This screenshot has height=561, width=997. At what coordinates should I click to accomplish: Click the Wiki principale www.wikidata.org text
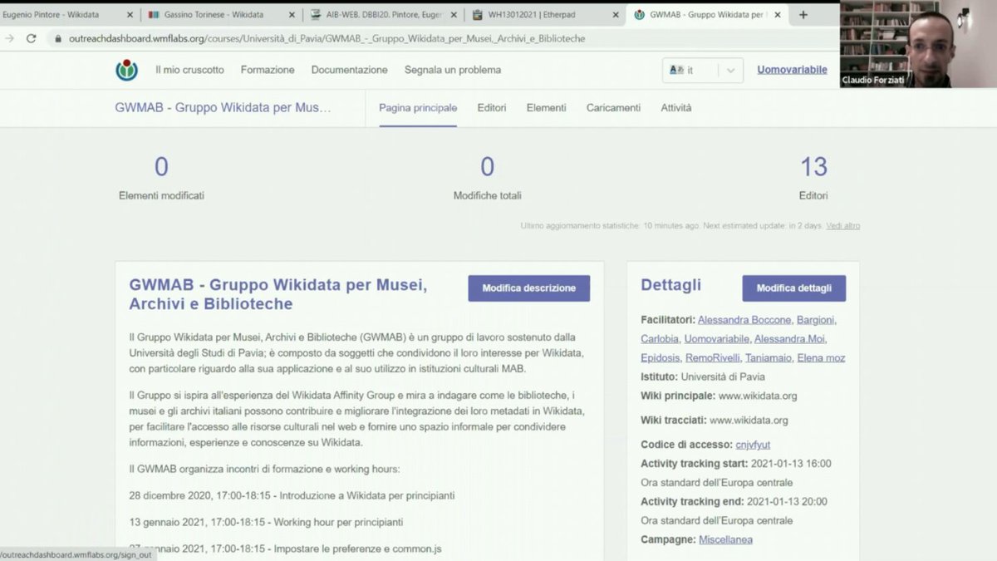(719, 396)
